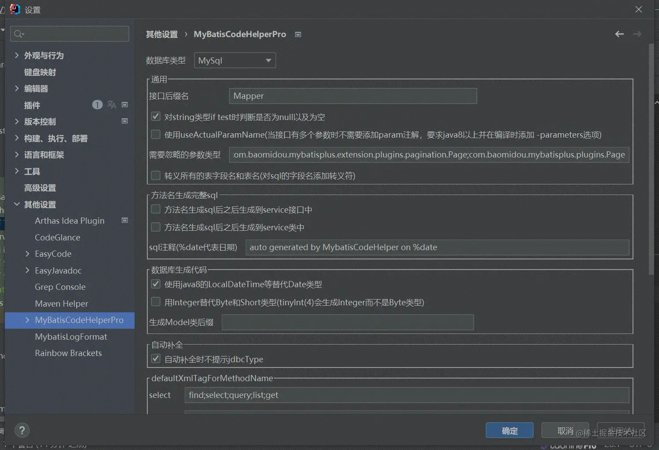The image size is (659, 450).
Task: Click the plugin update count badge
Action: click(97, 105)
